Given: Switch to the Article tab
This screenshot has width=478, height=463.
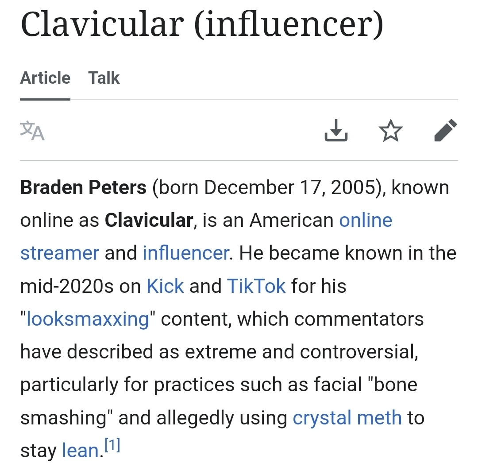Looking at the screenshot, I should [x=45, y=78].
